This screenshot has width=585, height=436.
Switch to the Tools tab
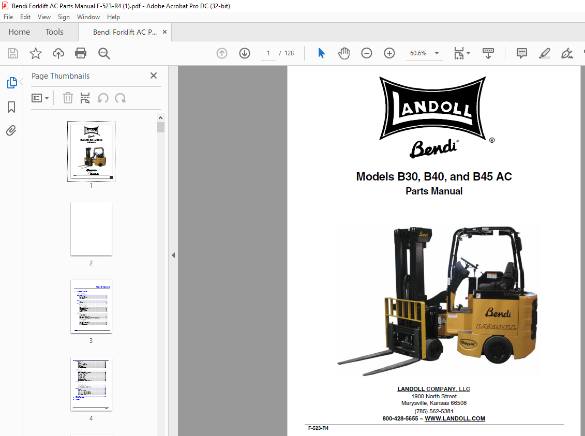54,32
